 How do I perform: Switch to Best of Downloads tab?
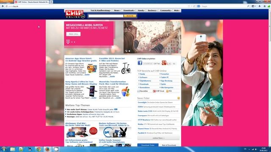point(169,145)
